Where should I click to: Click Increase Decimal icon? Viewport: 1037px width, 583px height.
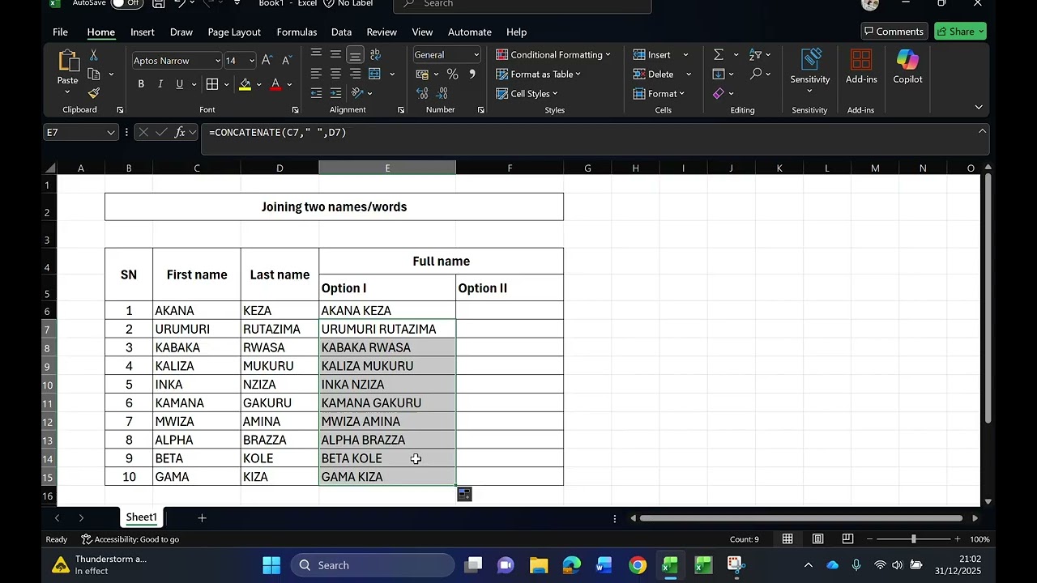click(x=422, y=94)
